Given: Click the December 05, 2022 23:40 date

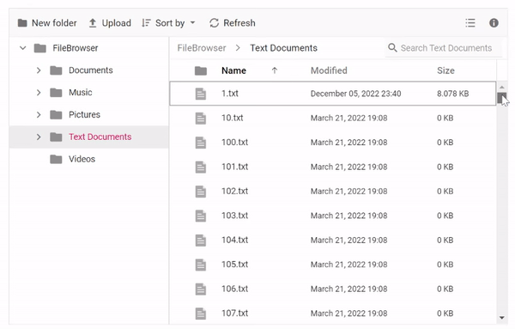Looking at the screenshot, I should coord(355,94).
